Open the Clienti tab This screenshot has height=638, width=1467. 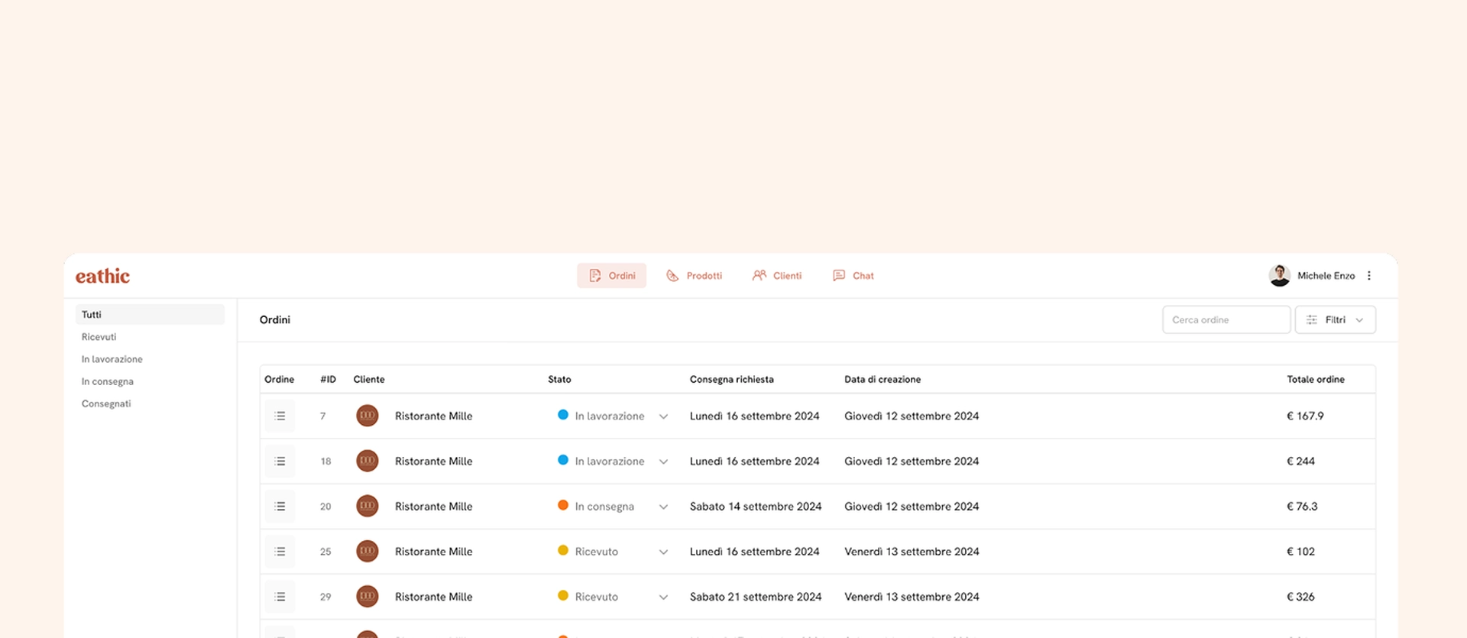777,276
